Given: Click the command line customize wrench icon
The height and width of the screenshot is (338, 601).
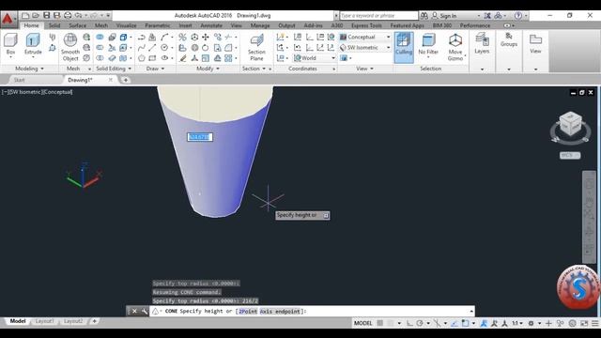Looking at the screenshot, I should click(144, 311).
